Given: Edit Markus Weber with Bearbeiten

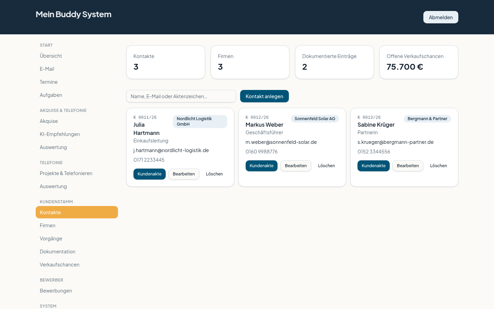Looking at the screenshot, I should click(296, 166).
